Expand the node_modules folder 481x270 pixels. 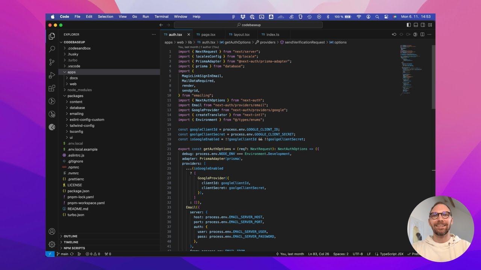[109, 90]
